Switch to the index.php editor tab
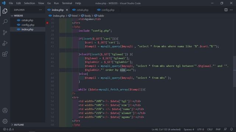 click(58, 10)
